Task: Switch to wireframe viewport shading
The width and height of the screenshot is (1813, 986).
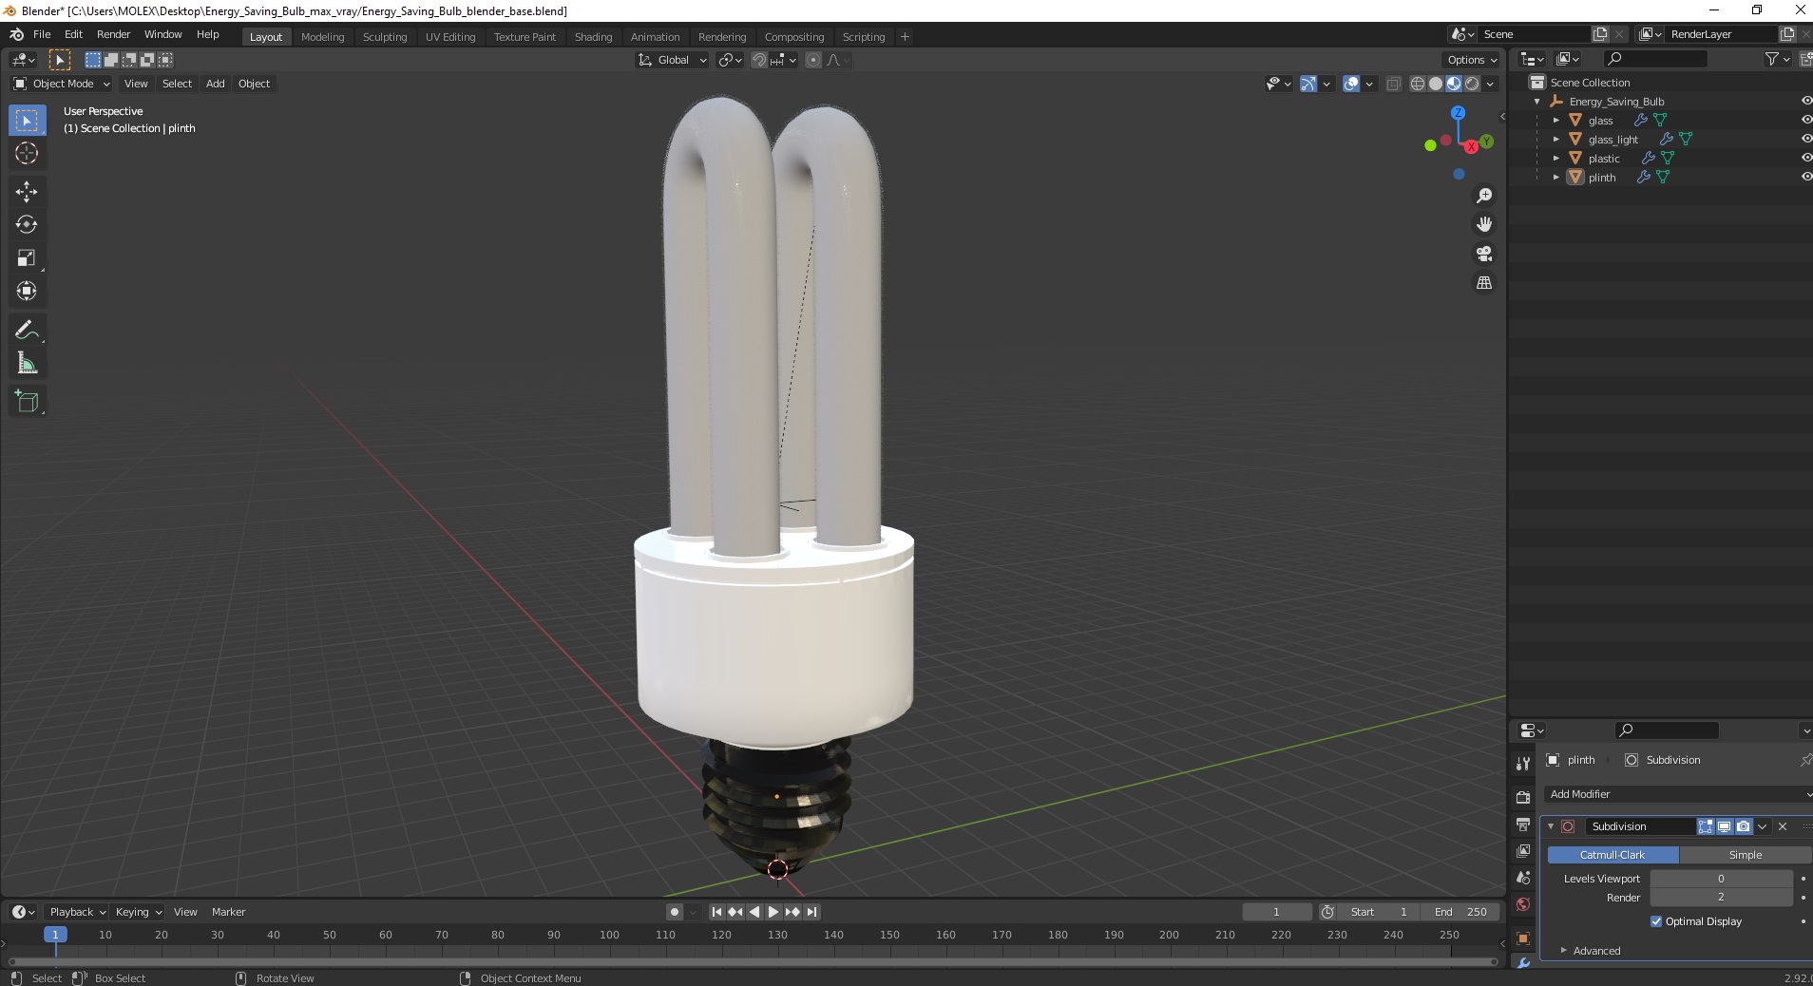Action: click(1418, 84)
